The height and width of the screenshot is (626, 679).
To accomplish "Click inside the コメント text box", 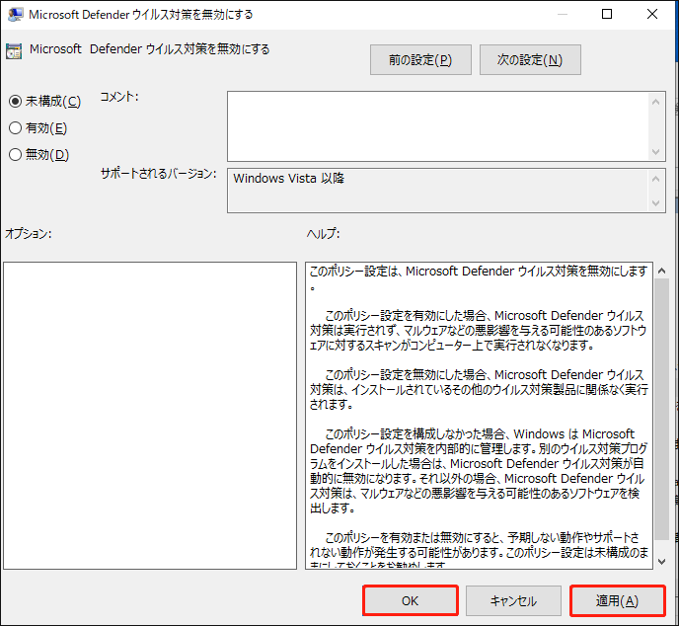I will 437,126.
